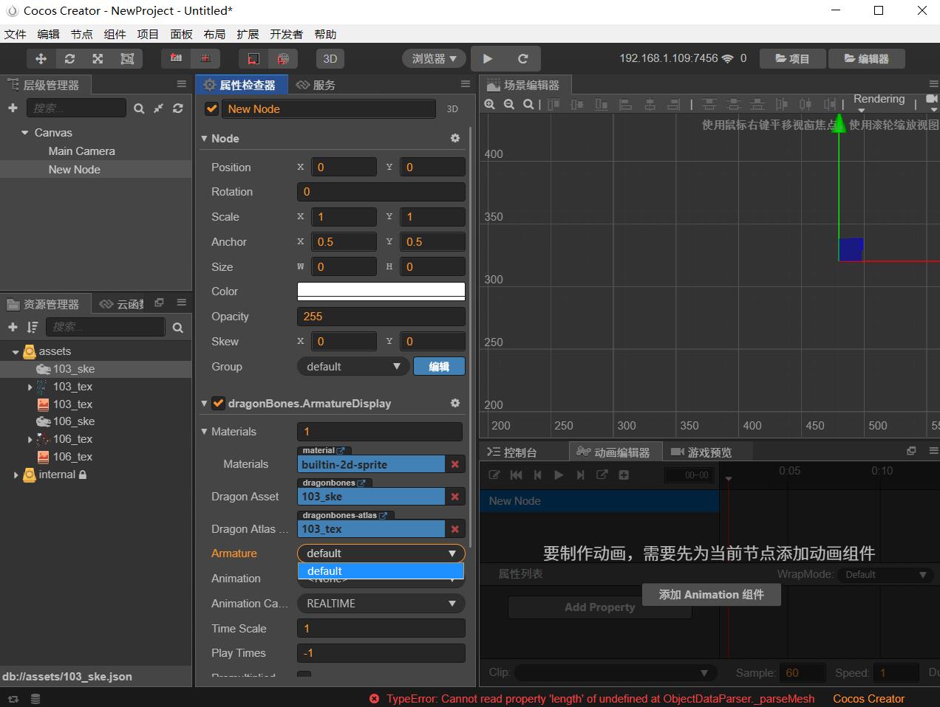Click the Position X input field
Image resolution: width=940 pixels, height=707 pixels.
click(x=344, y=167)
